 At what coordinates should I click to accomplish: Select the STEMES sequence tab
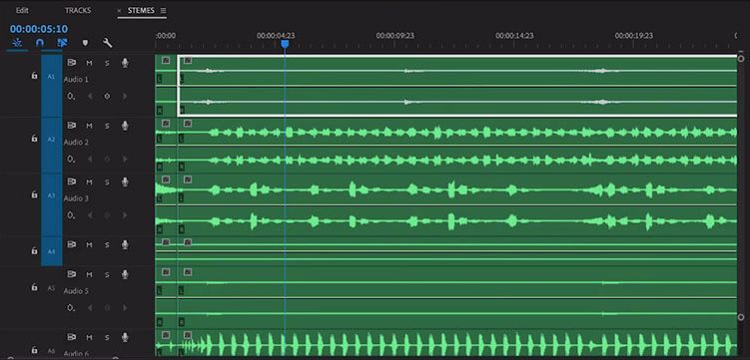141,11
